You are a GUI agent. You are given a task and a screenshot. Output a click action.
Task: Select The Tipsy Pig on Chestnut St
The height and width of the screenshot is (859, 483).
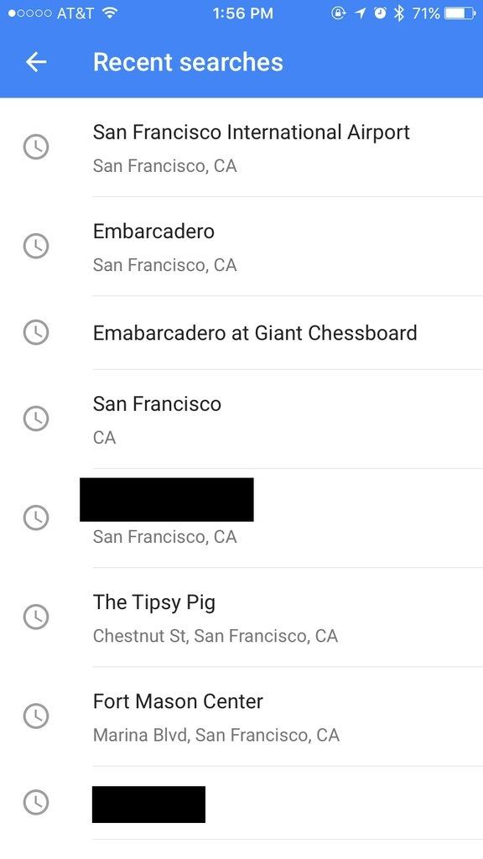tap(252, 617)
